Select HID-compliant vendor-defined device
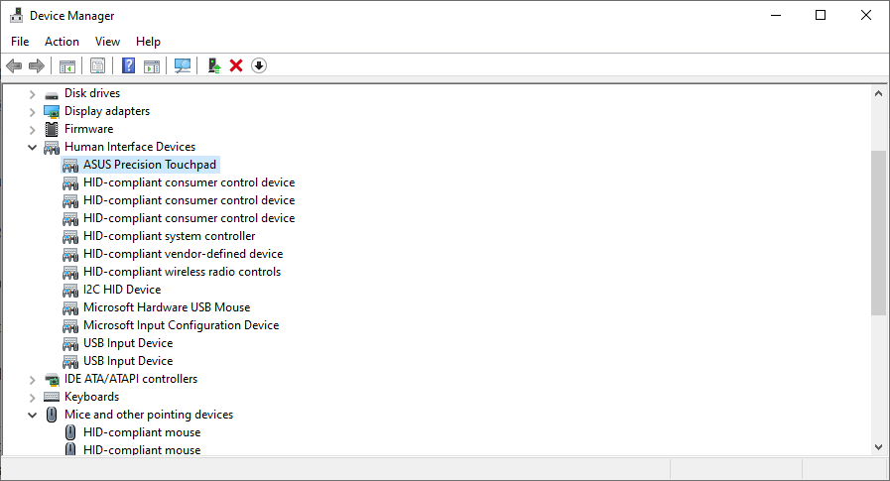Screen dimensions: 890x481 coord(183,254)
